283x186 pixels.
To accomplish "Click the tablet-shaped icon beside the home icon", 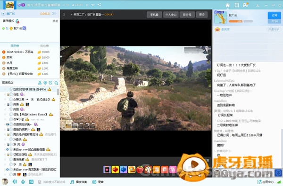I will pyautogui.click(x=237, y=5).
